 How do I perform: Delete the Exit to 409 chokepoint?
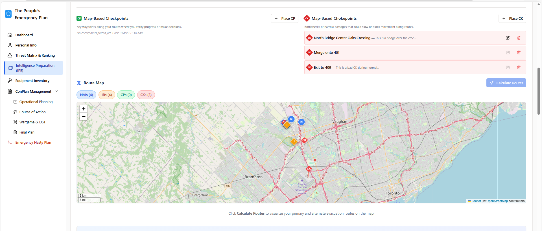tap(519, 67)
